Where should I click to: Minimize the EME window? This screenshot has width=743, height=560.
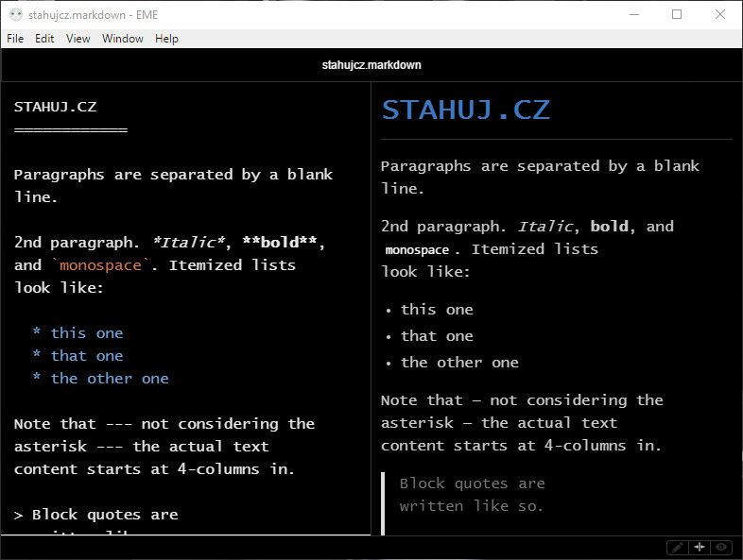click(x=634, y=15)
